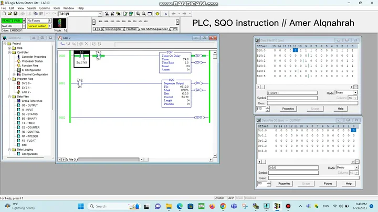Viewport: 378px width, 212px height.
Task: Switch to the Move/Logical instruction tab
Action: pyautogui.click(x=113, y=29)
